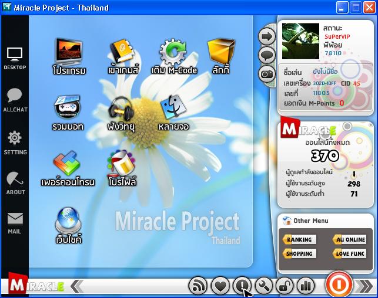
Task: Click the number 11805 value
Action: point(321,93)
